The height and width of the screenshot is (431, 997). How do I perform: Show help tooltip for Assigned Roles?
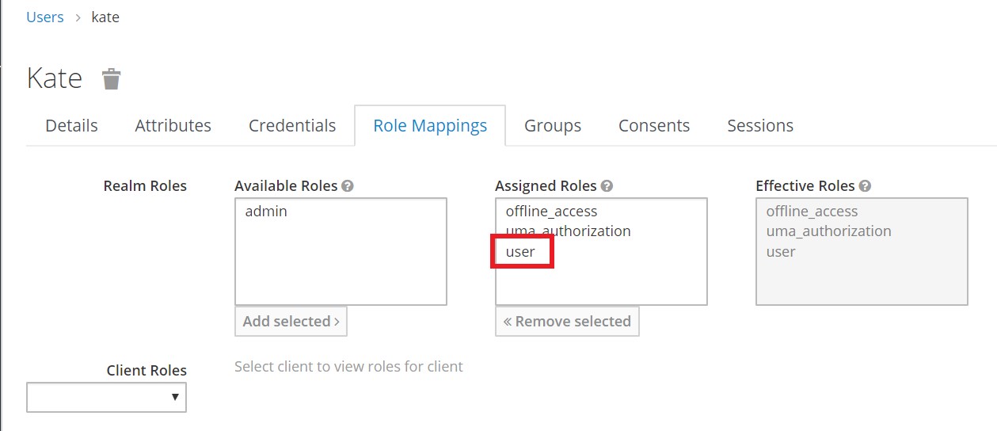coord(607,186)
